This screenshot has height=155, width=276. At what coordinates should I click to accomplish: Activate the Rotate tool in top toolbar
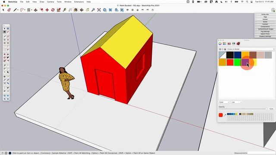[53, 10]
